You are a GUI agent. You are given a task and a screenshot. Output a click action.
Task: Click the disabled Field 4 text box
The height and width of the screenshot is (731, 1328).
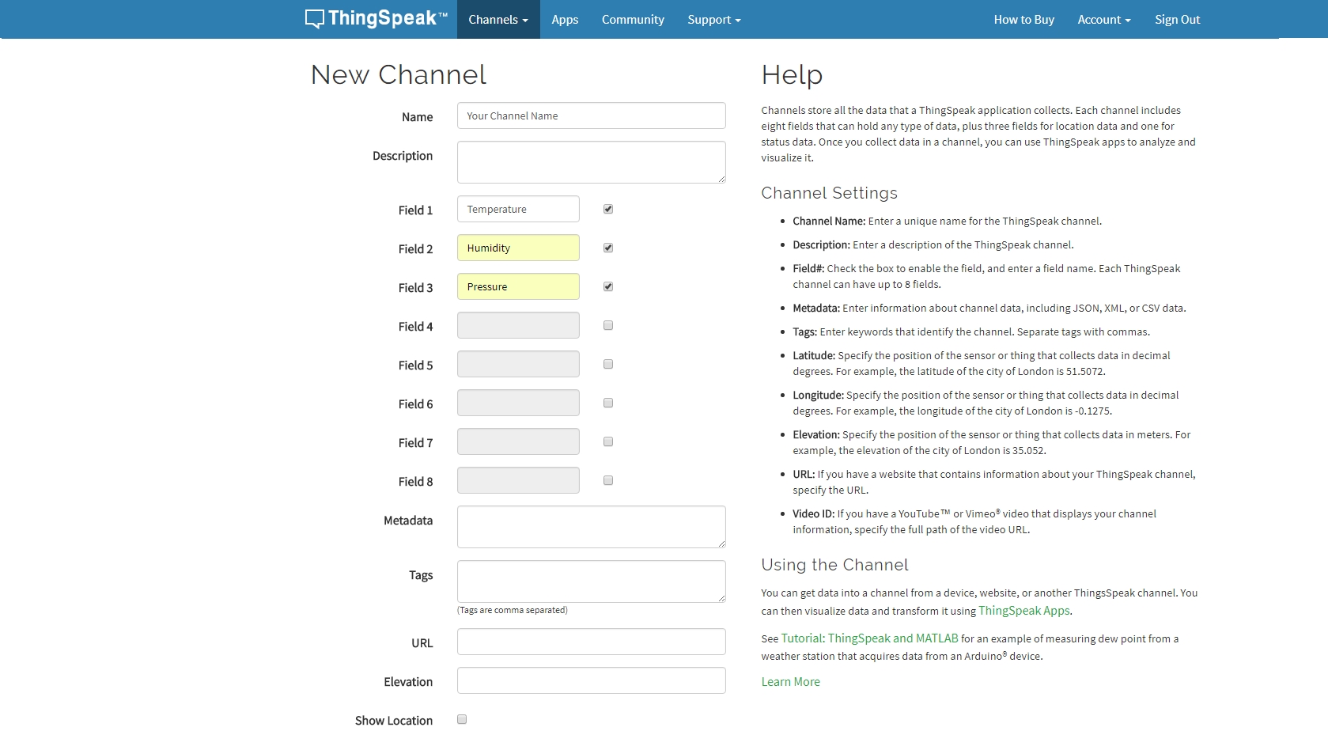point(518,325)
